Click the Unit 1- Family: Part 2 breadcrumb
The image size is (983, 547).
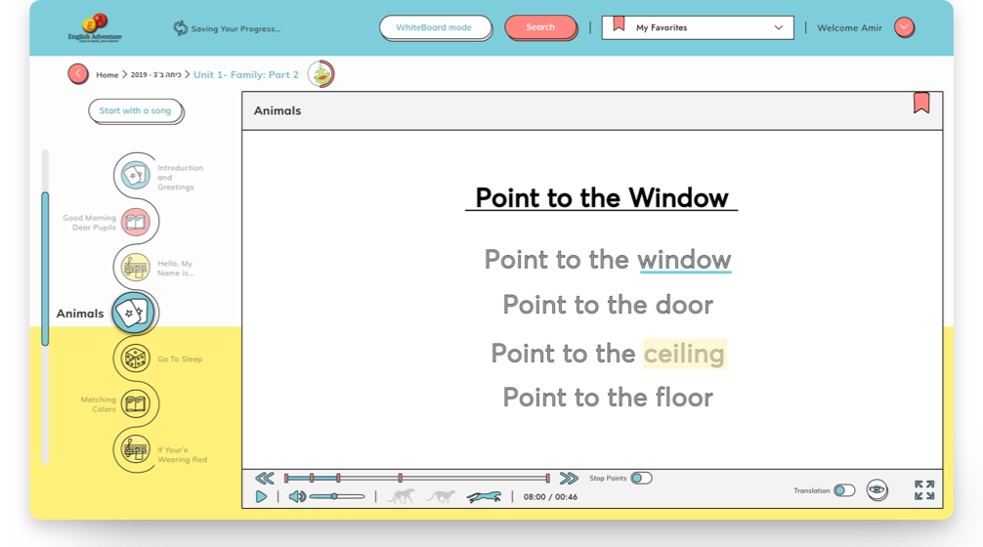246,74
